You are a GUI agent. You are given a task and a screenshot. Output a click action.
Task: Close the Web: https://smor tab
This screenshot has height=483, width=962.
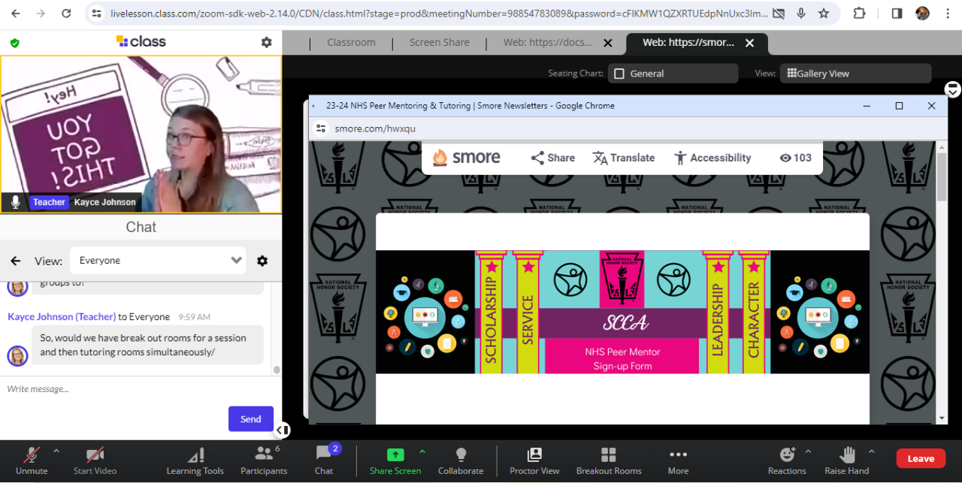click(749, 43)
